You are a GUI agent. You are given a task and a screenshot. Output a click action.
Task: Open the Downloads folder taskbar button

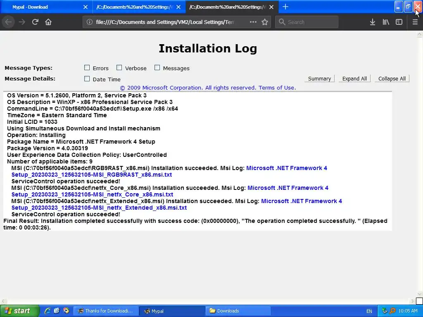[x=238, y=311]
